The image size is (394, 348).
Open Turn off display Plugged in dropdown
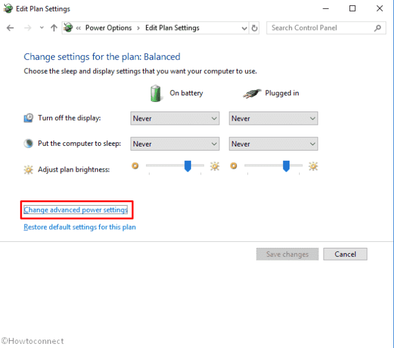tap(273, 119)
